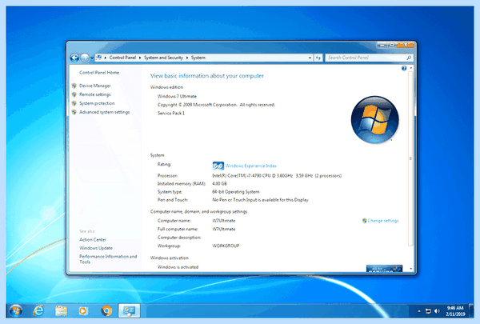The height and width of the screenshot is (324, 480).
Task: Click the volume speaker tray icon
Action: (437, 311)
